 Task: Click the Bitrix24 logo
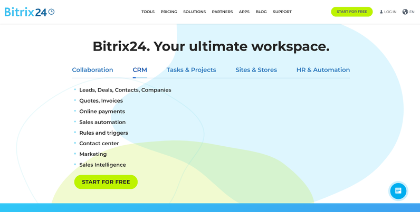click(x=30, y=12)
